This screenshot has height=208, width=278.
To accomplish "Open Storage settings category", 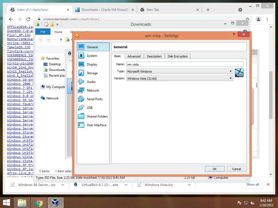I will pos(93,73).
